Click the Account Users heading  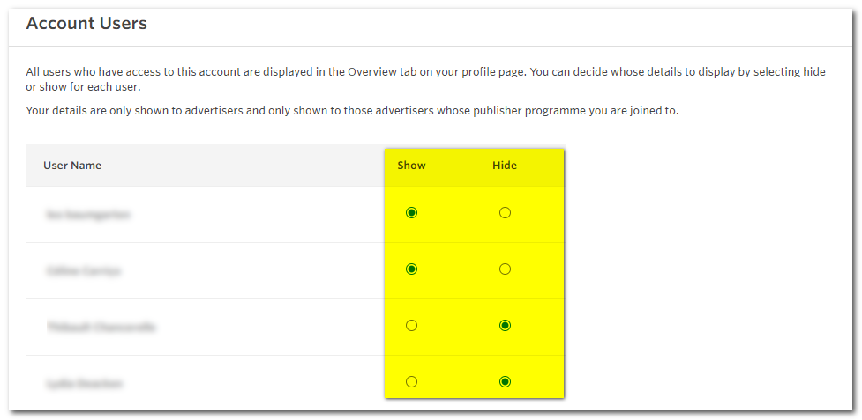(86, 24)
